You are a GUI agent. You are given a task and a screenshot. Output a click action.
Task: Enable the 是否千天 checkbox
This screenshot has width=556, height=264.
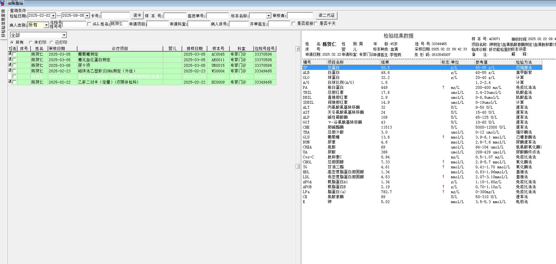[x=316, y=24]
